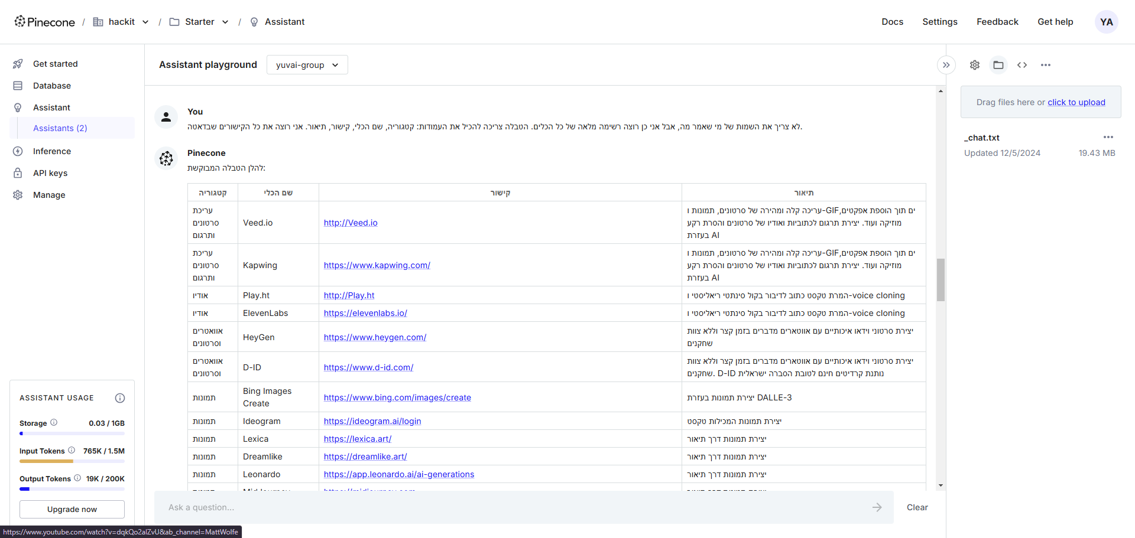The height and width of the screenshot is (538, 1135).
Task: Click the Storage info icon
Action: point(54,422)
